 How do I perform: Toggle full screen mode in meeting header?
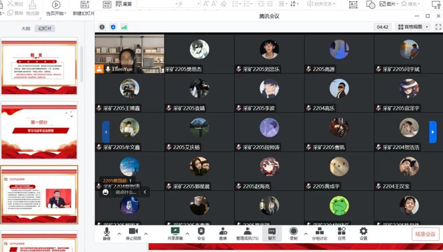click(x=437, y=27)
